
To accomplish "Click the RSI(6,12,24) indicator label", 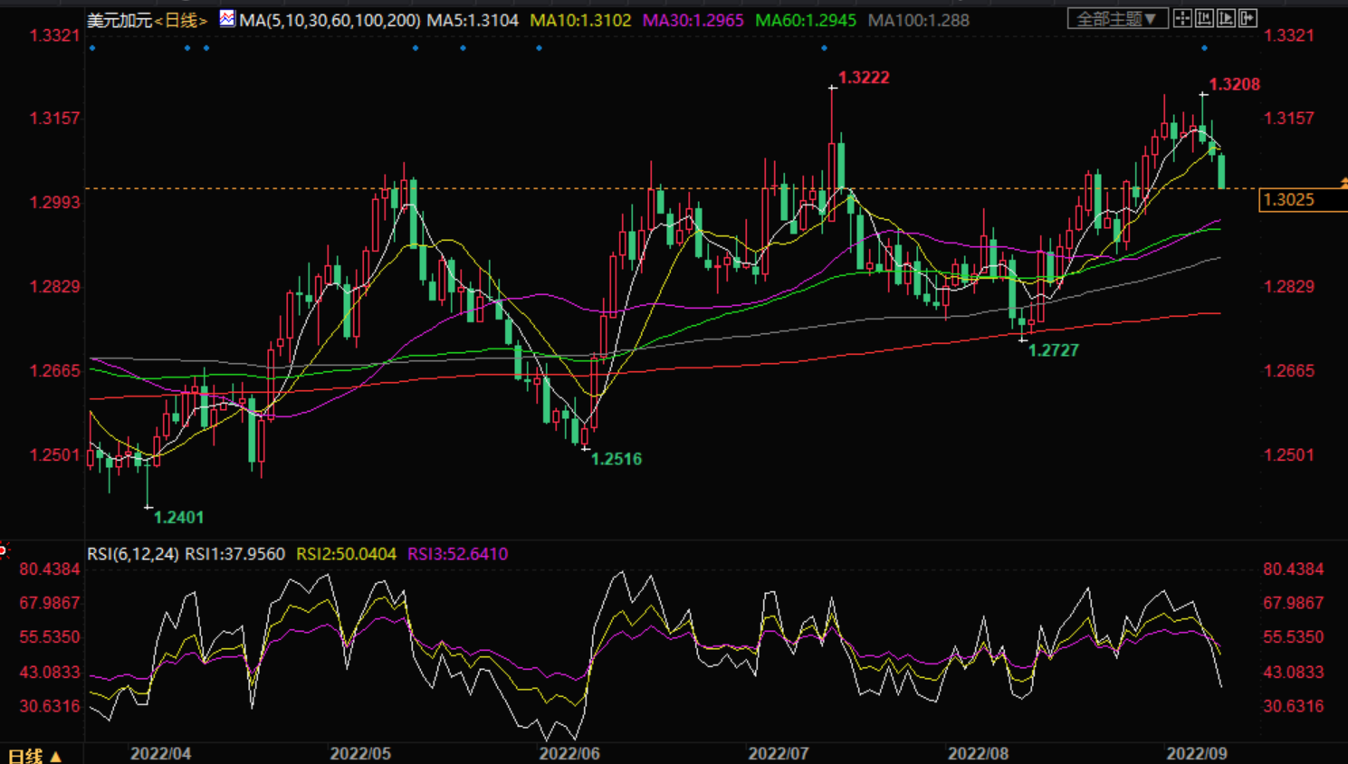I will point(132,554).
